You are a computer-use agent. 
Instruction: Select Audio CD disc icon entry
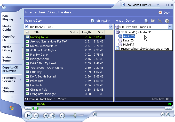click(120, 36)
